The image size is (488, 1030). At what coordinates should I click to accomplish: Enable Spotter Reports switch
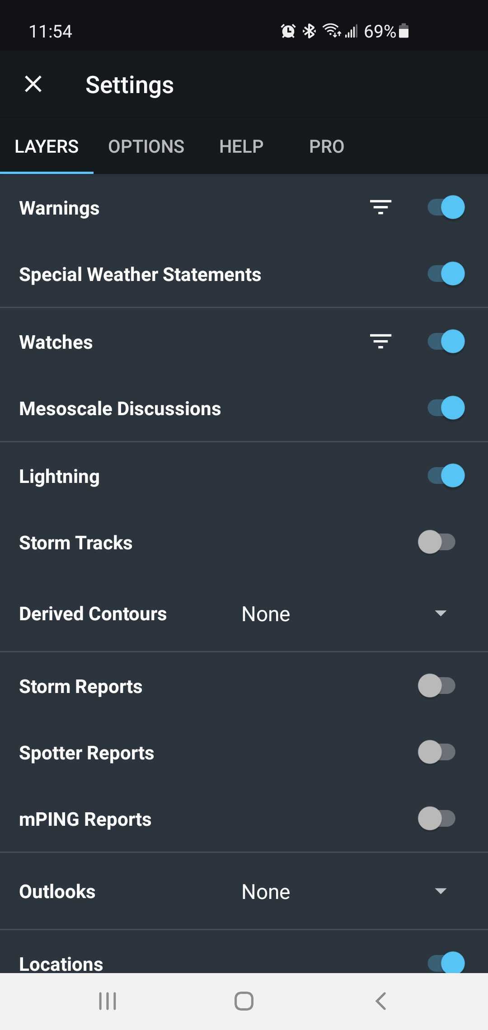[x=436, y=752]
